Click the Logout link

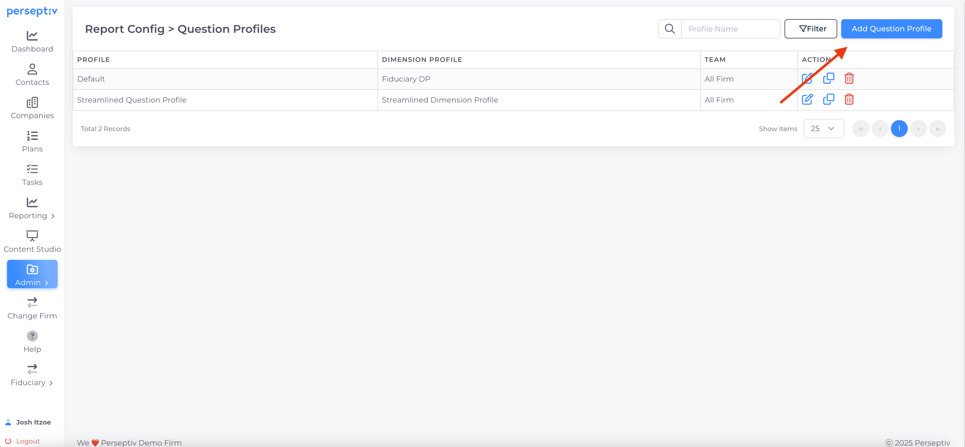point(27,441)
